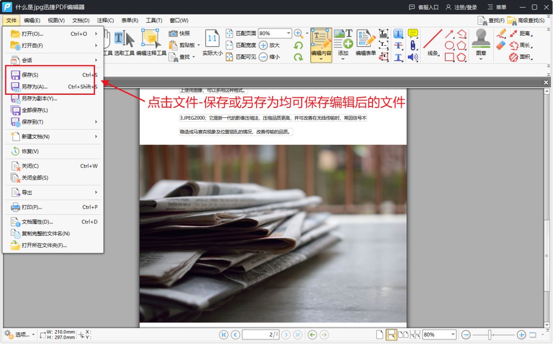Image resolution: width=553 pixels, height=344 pixels.
Task: Click the zoom slider in the status bar
Action: 493,335
